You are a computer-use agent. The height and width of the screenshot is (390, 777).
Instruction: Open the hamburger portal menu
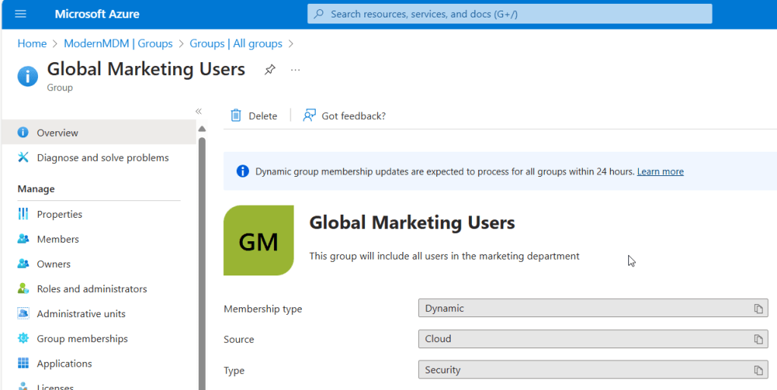tap(20, 14)
